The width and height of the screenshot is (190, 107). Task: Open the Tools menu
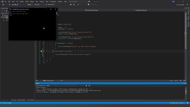47,1
